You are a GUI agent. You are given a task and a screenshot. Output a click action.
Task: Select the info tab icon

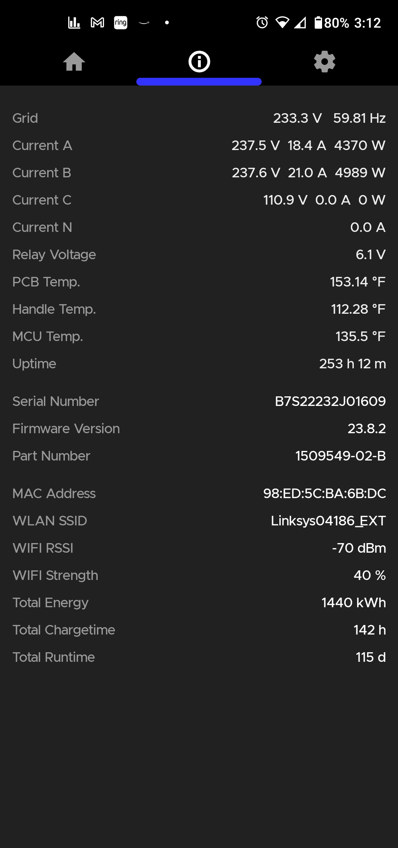point(199,62)
